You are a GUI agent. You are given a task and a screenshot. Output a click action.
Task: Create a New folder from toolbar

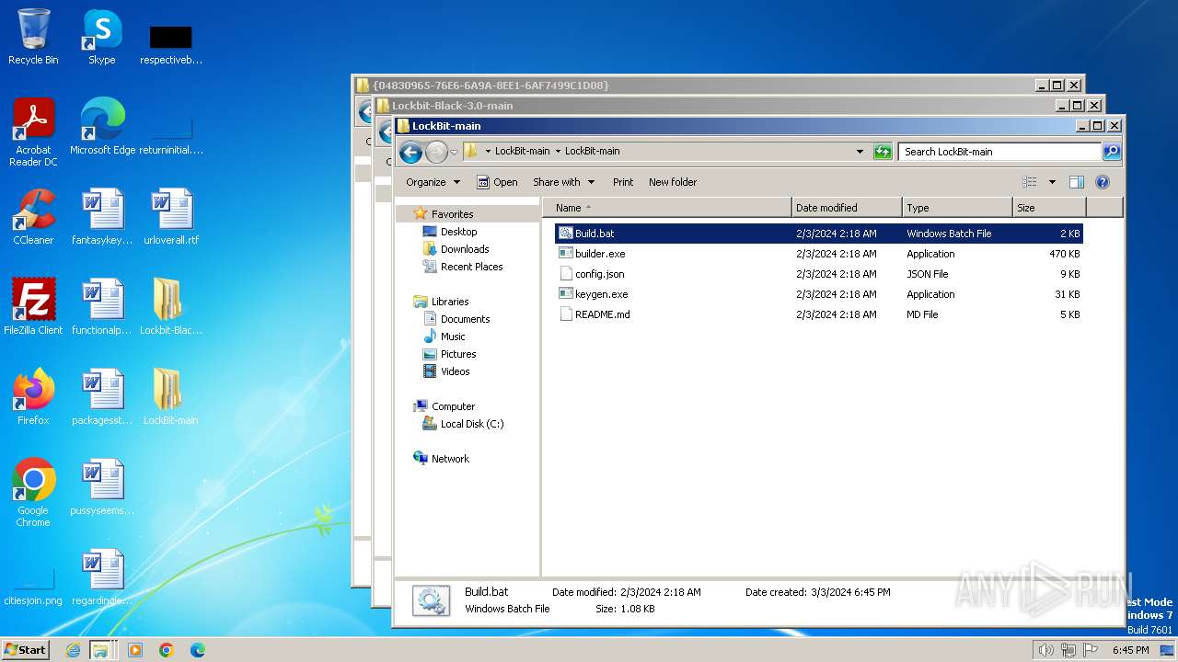click(x=673, y=182)
